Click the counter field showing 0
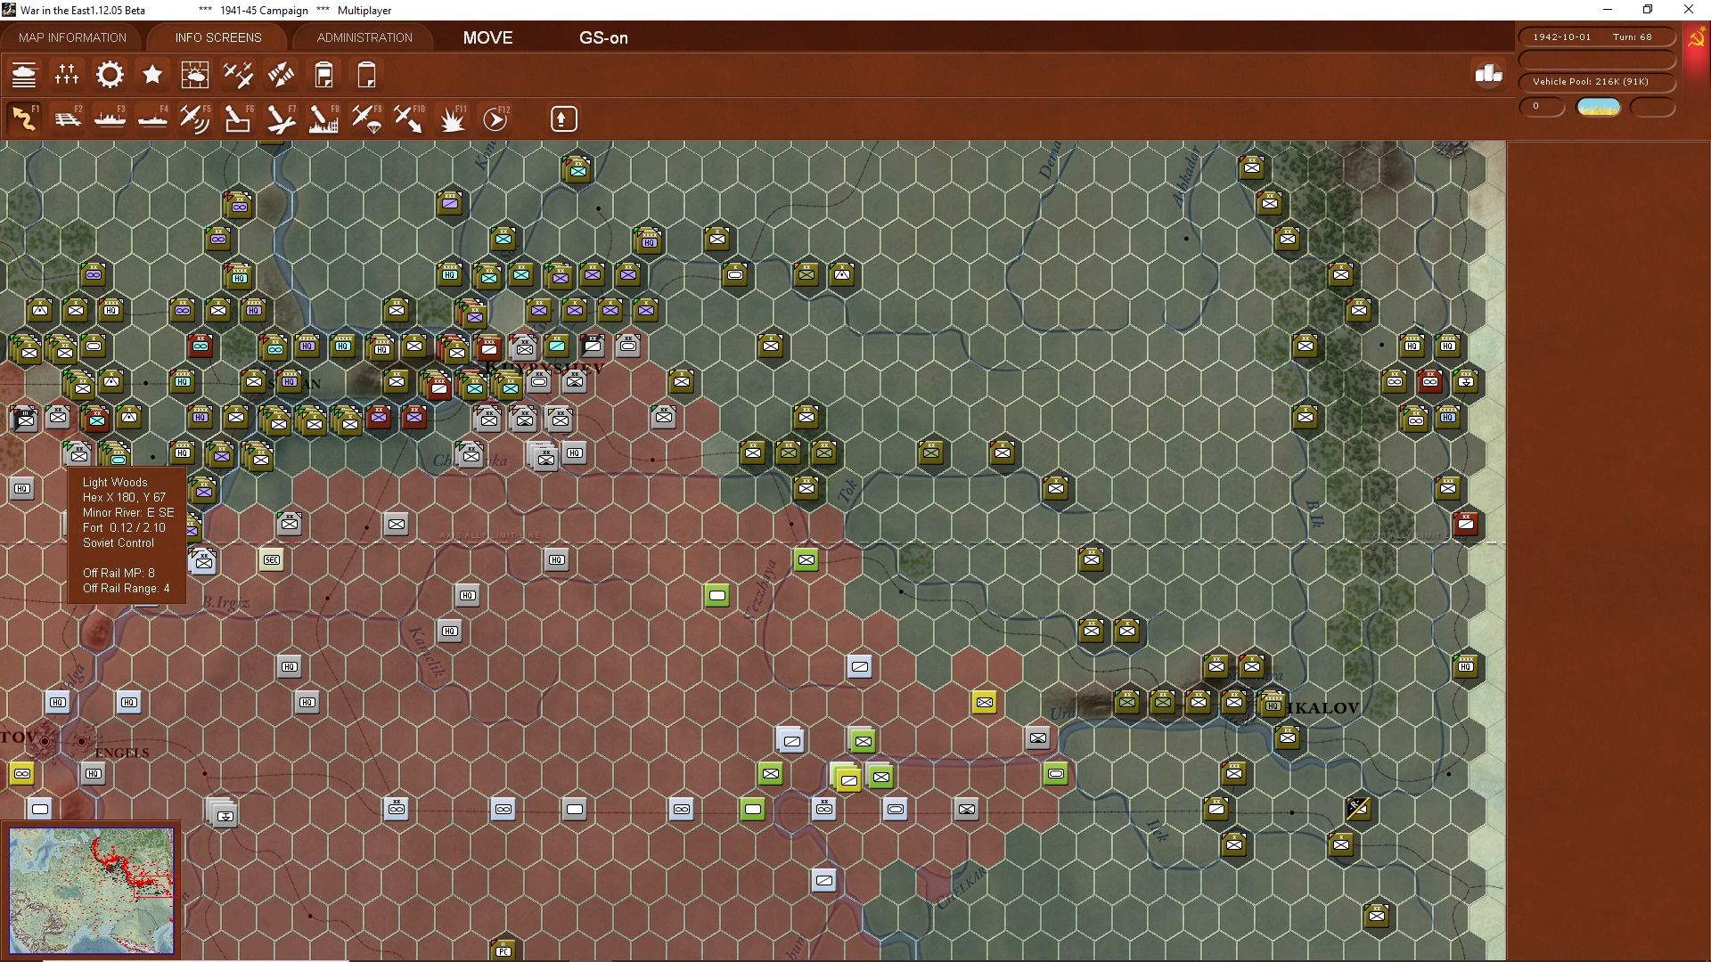Image resolution: width=1711 pixels, height=962 pixels. [1542, 107]
